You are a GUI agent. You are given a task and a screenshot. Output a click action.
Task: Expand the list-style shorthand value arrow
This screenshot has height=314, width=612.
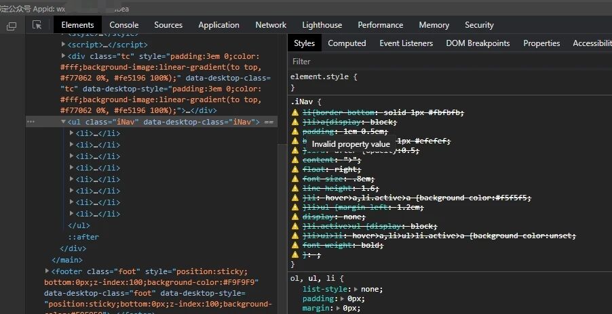point(356,289)
